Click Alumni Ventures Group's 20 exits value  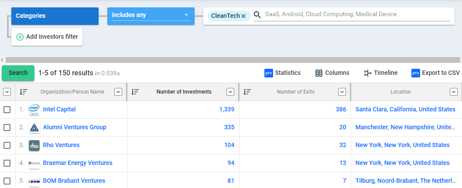342,127
